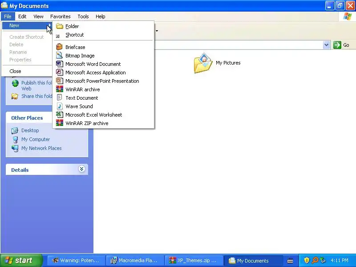Open the File menu

(x=8, y=16)
